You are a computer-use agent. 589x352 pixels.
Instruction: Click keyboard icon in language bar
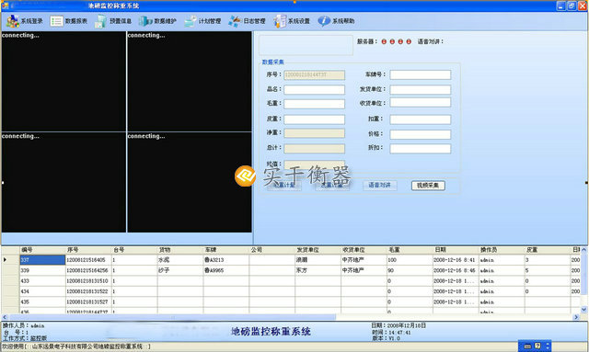click(x=527, y=346)
